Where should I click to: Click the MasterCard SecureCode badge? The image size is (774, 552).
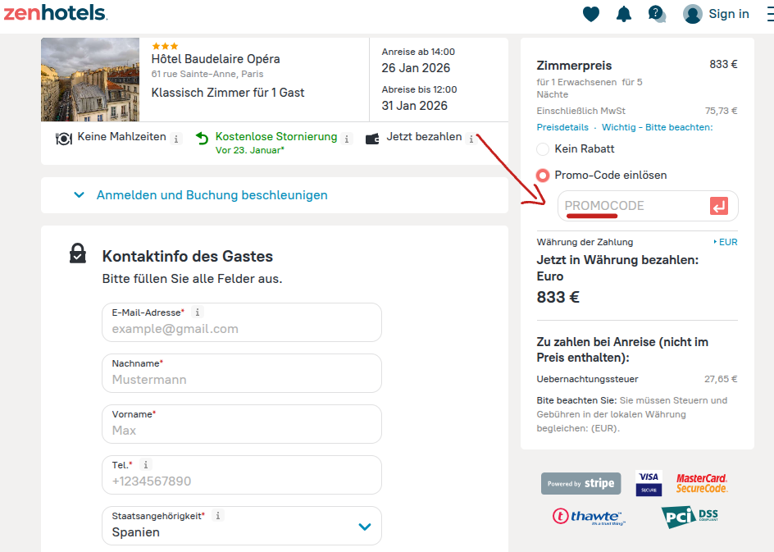click(702, 483)
